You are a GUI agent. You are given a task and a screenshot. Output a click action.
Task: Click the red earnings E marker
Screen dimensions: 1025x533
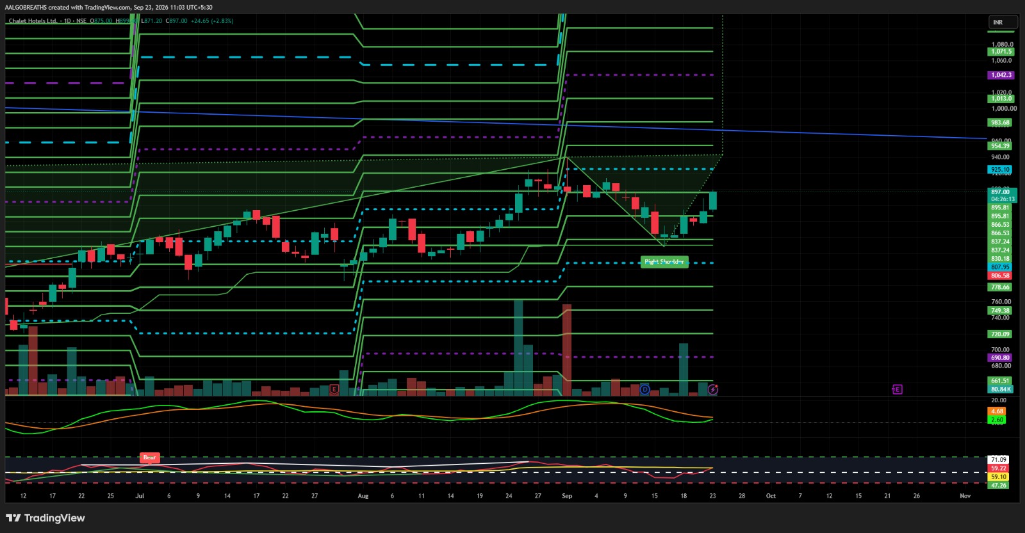(334, 389)
